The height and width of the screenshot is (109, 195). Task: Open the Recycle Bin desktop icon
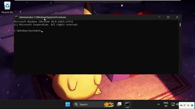[x=7, y=7]
